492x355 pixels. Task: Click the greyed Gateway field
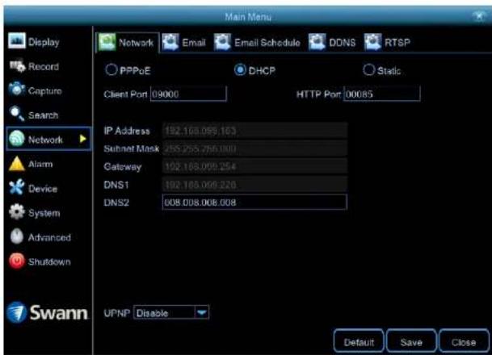coord(254,166)
